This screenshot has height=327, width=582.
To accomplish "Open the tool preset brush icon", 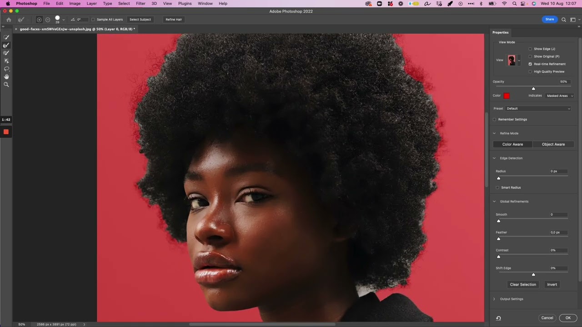I will (x=21, y=20).
